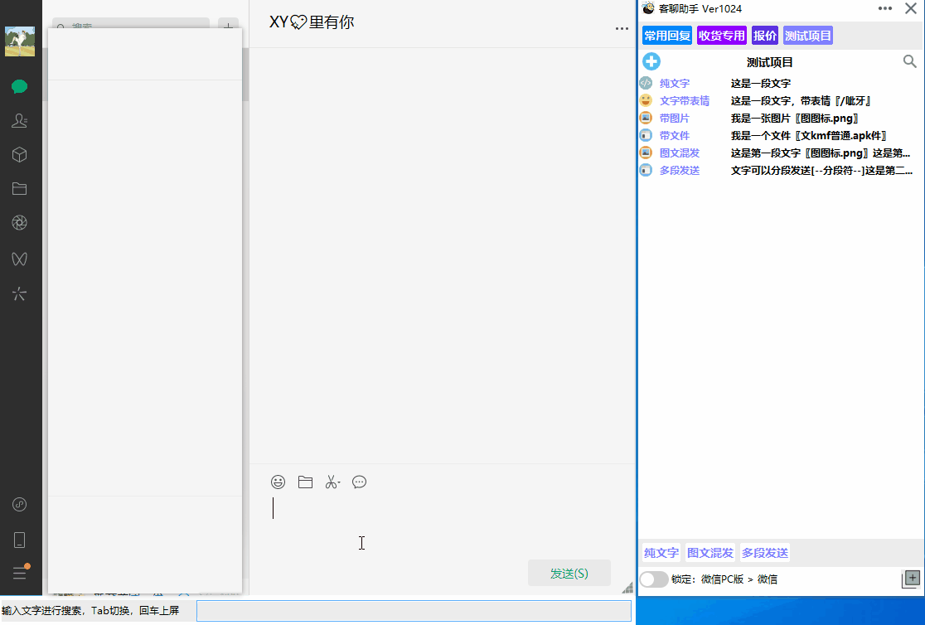This screenshot has height=625, width=925.
Task: Open the Moments aperture icon
Action: click(20, 222)
